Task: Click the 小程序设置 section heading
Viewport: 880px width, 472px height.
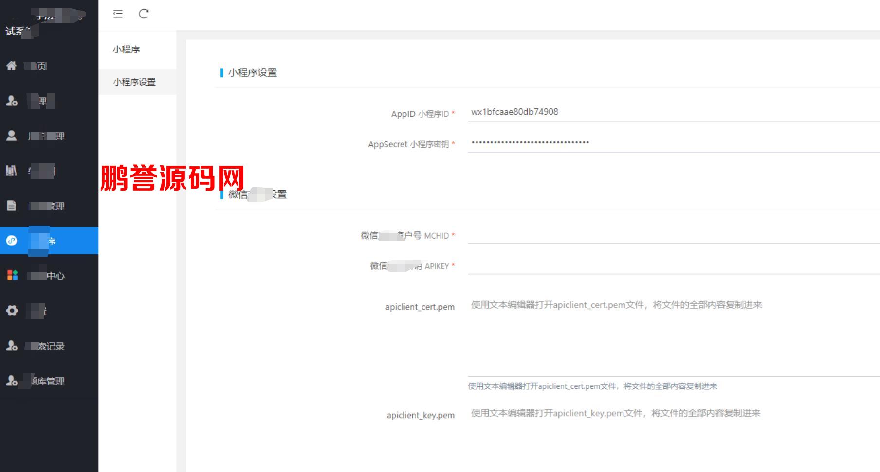Action: [253, 72]
